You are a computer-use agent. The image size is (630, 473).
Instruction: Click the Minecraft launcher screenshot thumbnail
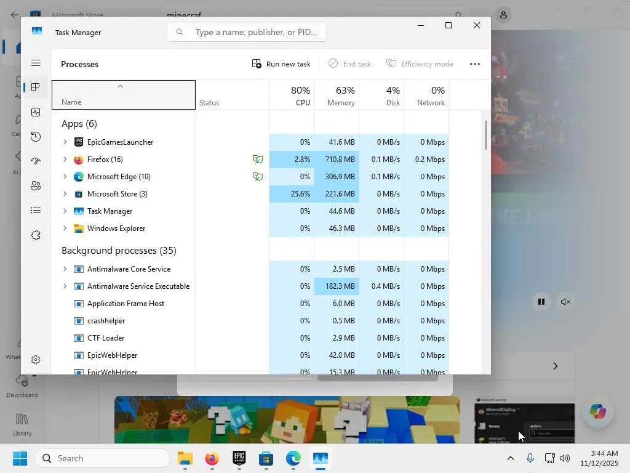[524, 421]
